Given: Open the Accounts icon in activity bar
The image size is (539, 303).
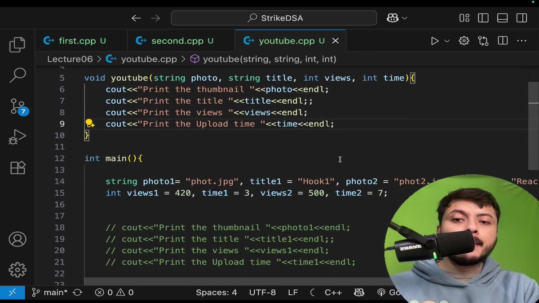Looking at the screenshot, I should (x=17, y=239).
